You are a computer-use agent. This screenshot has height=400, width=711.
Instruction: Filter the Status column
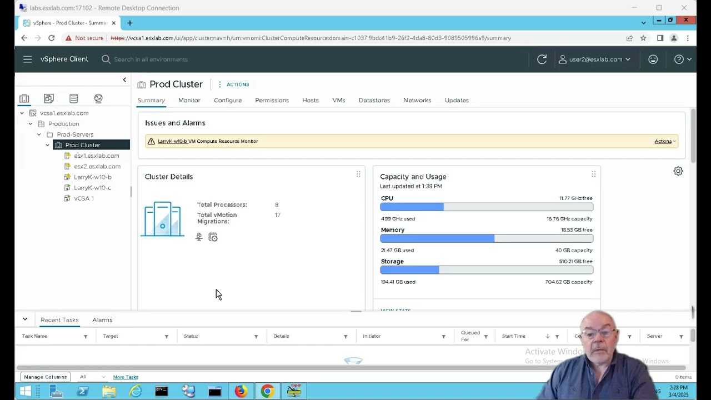[256, 337]
